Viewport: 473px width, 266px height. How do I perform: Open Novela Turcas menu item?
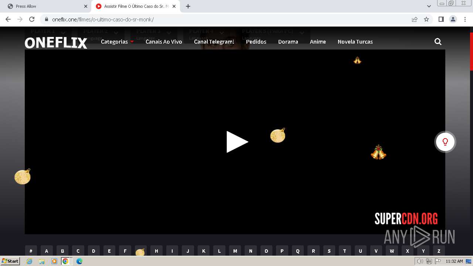tap(355, 42)
